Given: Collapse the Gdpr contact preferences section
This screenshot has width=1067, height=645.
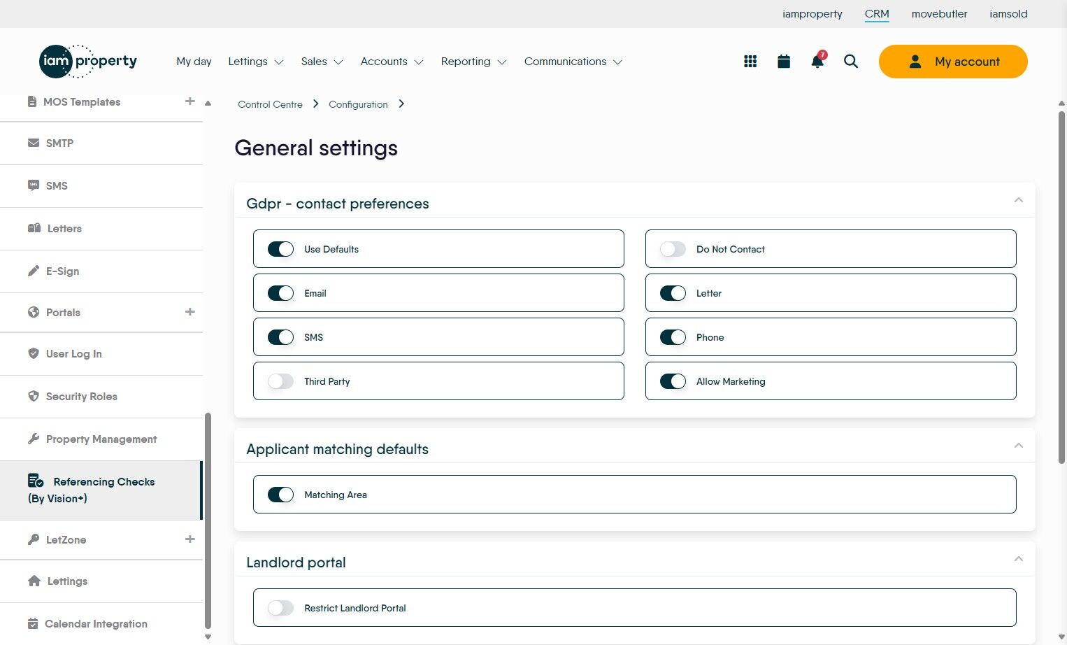Looking at the screenshot, I should pyautogui.click(x=1018, y=201).
